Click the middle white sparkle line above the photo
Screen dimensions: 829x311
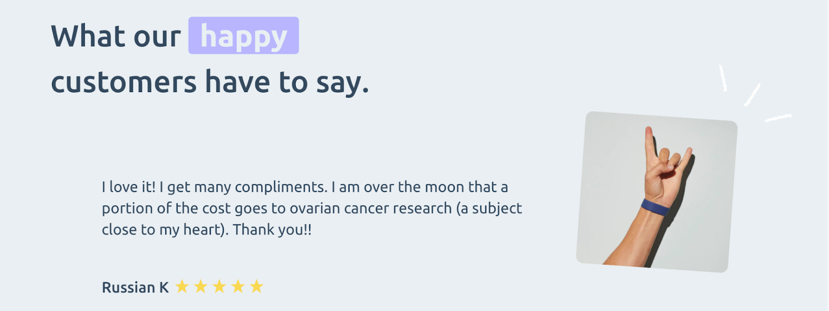tap(752, 95)
